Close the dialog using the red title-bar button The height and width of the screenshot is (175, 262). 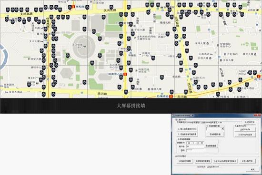257,115
